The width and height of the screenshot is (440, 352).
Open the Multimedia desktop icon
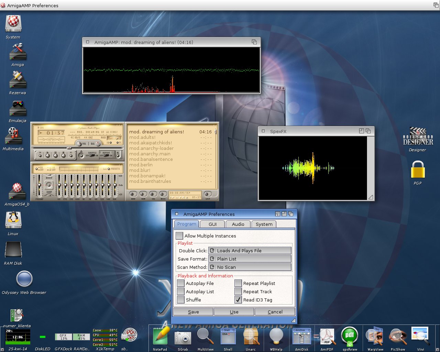point(13,136)
